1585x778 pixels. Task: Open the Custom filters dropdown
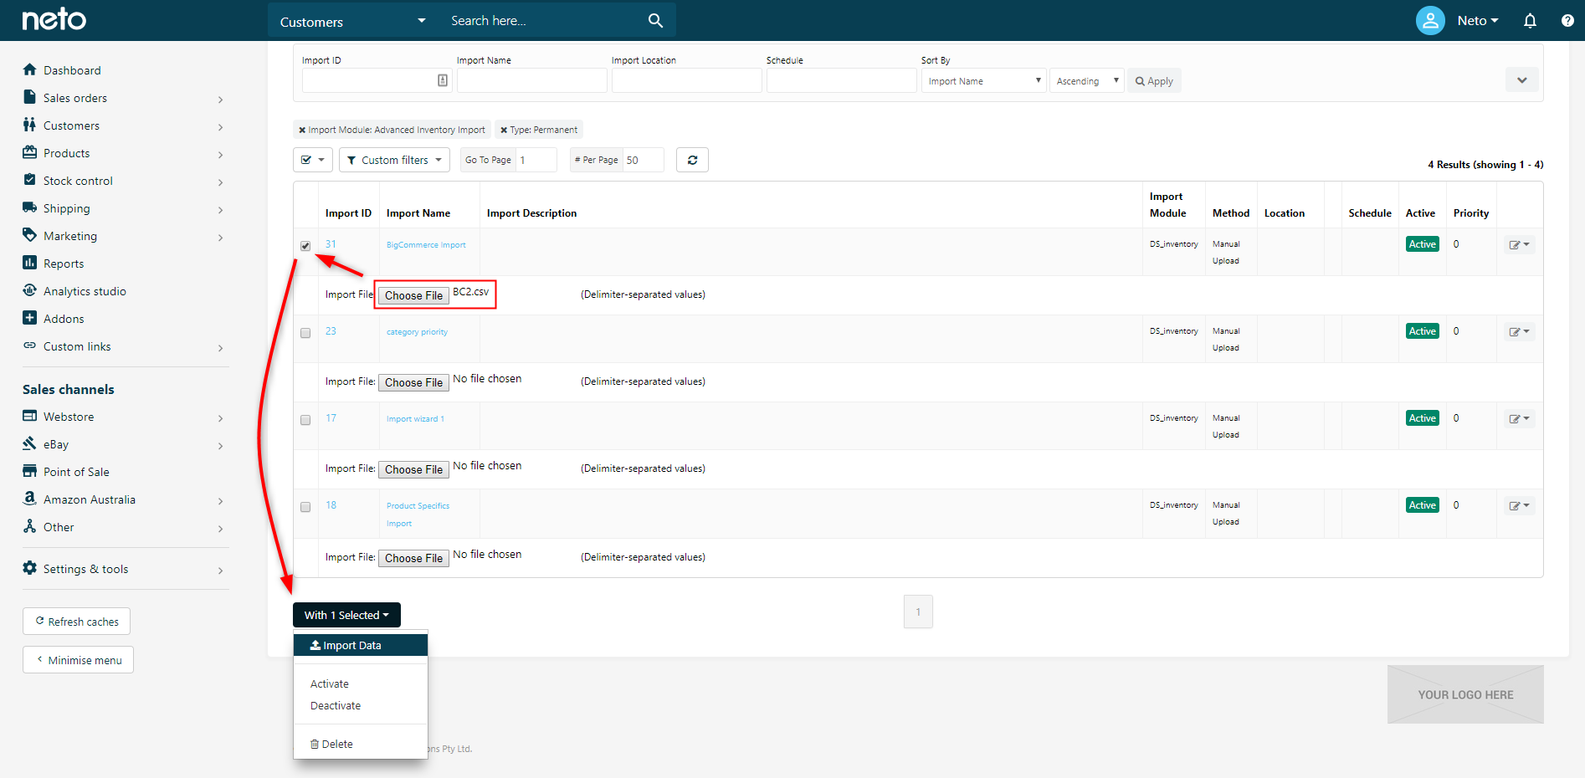394,160
